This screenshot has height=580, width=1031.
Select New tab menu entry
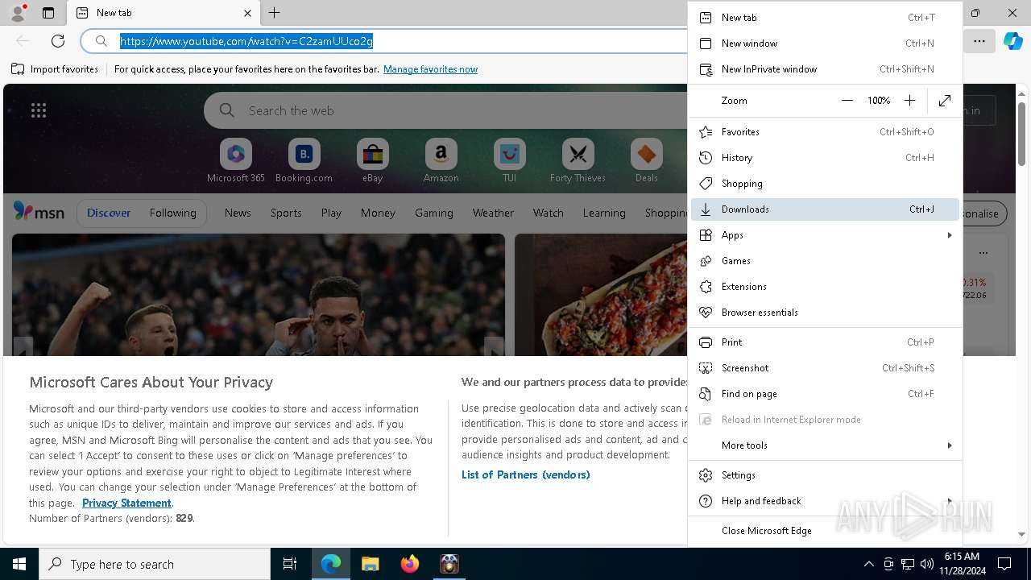825,18
